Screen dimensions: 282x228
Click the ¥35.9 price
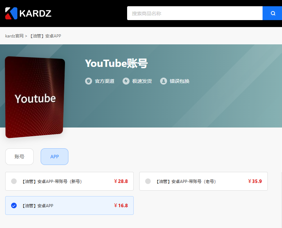(255, 181)
